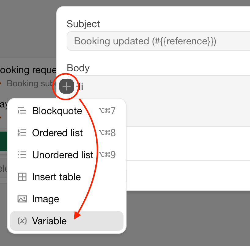This screenshot has width=250, height=246.
Task: Click the plus button beside Body text
Action: [x=67, y=86]
